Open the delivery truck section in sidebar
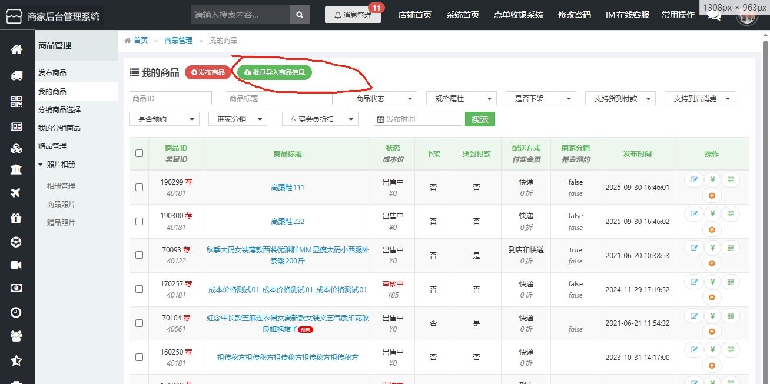Viewport: 770px width, 384px height. click(16, 75)
